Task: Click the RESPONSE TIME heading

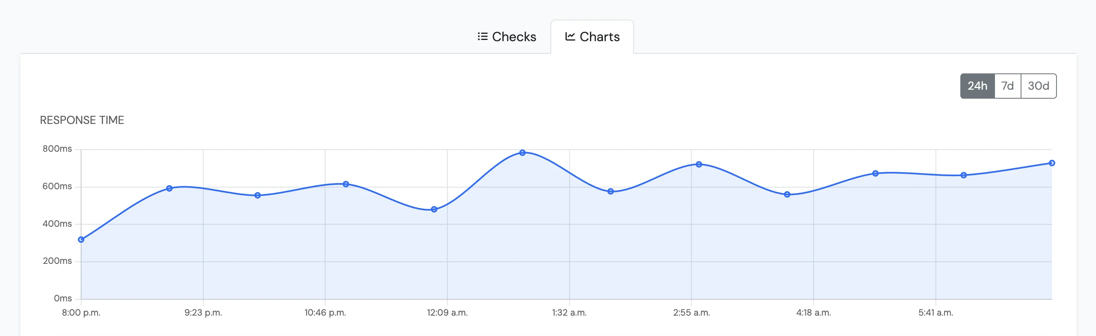Action: point(82,120)
